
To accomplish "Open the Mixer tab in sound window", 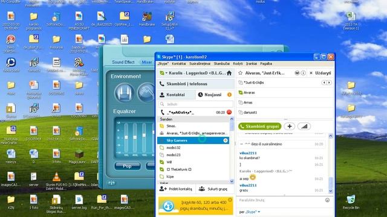I will click(x=146, y=62).
